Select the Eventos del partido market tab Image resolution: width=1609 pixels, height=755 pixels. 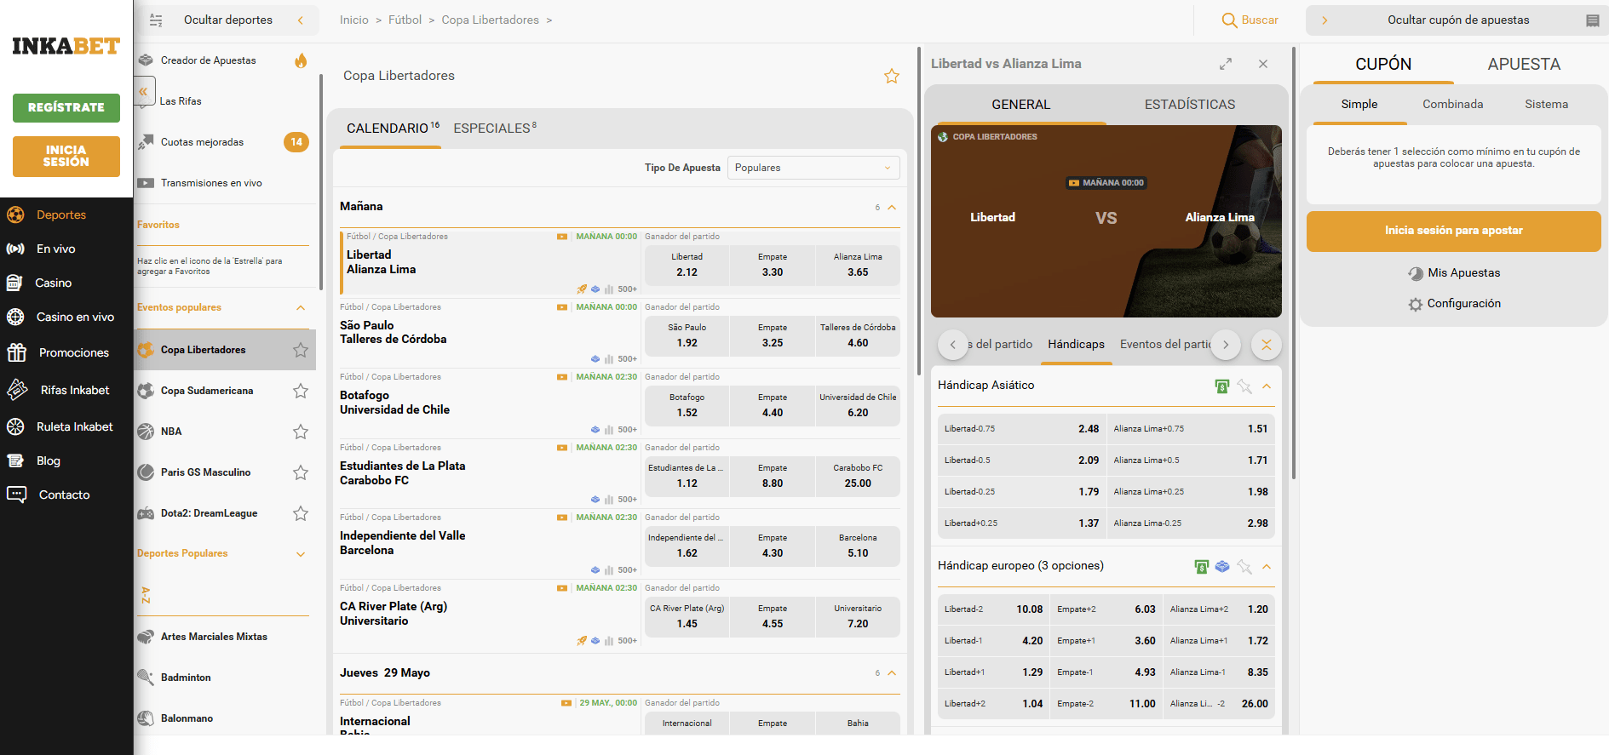click(1165, 345)
